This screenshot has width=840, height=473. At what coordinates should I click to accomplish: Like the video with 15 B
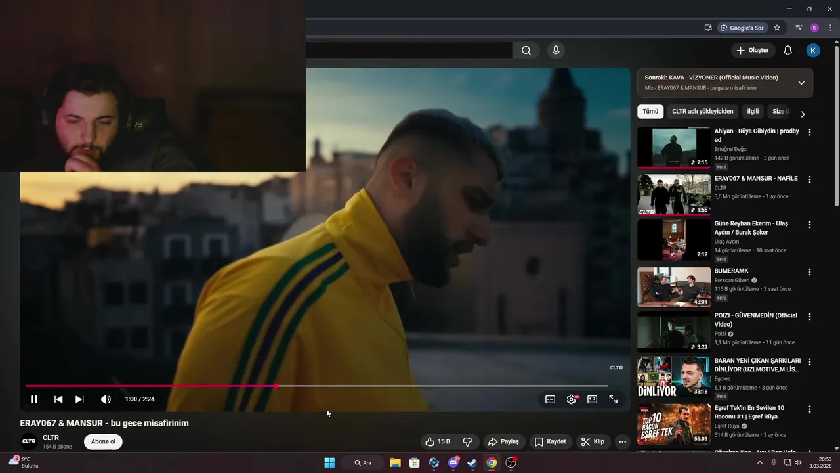pos(438,441)
